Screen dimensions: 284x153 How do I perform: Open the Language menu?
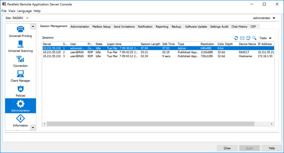[25, 11]
